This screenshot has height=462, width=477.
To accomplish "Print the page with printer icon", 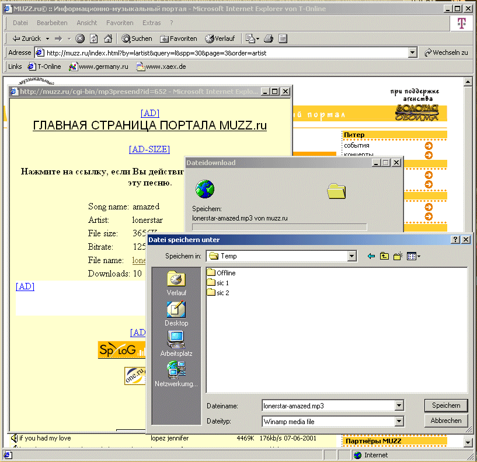I will point(269,38).
